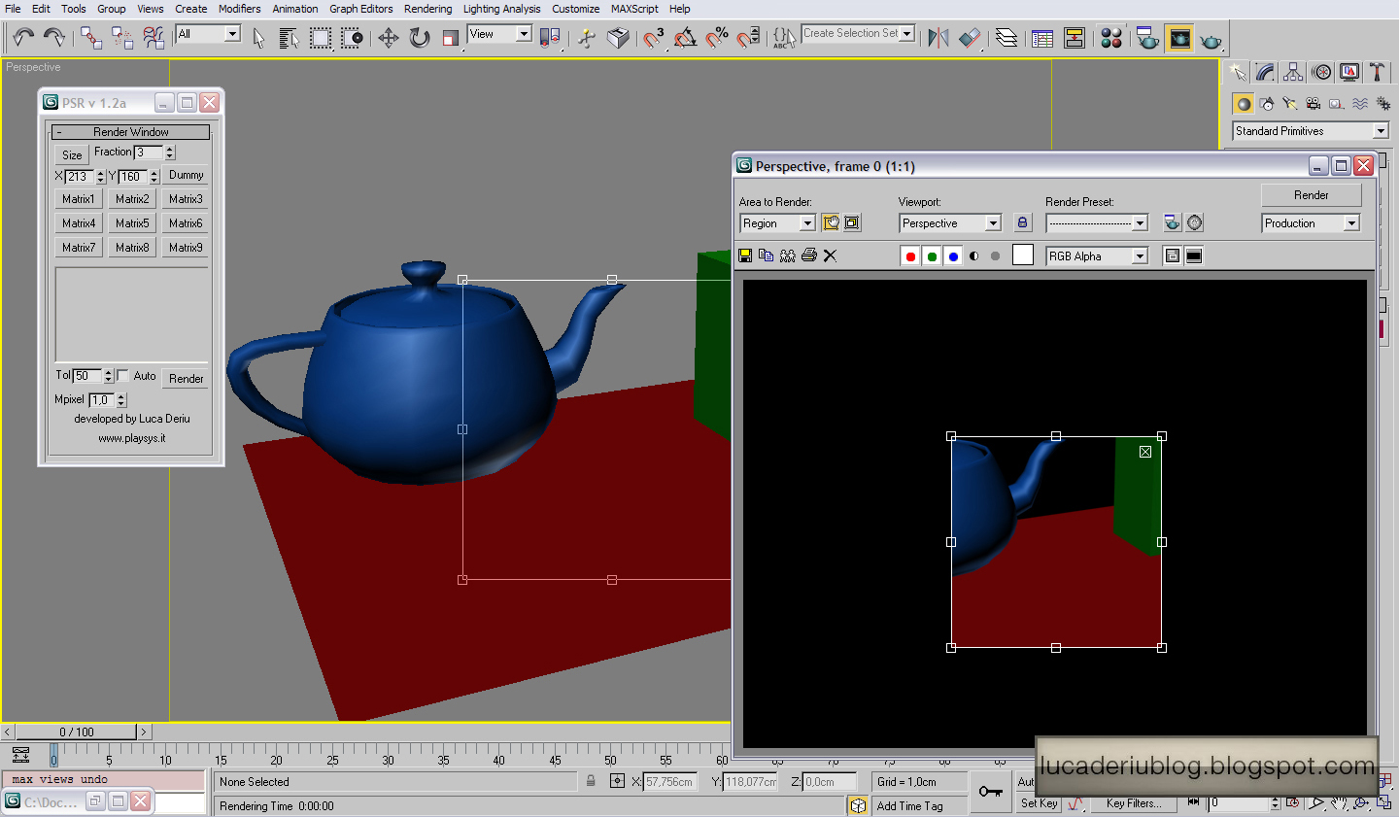Open the Area to Render dropdown
Viewport: 1399px width, 817px height.
click(x=777, y=222)
